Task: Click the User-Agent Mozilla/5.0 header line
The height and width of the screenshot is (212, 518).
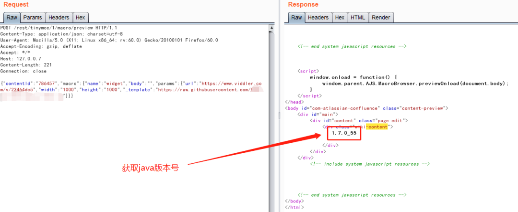Action: [x=109, y=40]
